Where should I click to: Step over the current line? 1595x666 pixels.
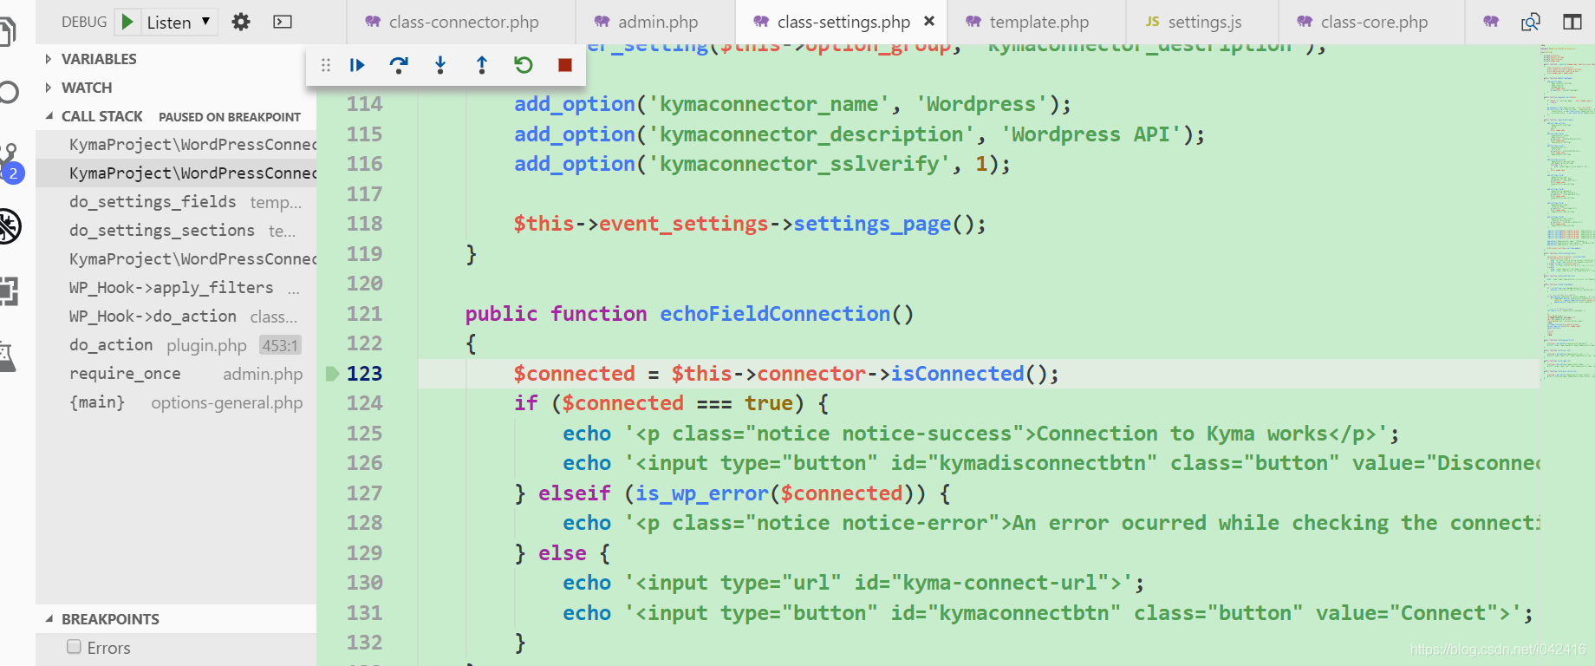tap(399, 65)
